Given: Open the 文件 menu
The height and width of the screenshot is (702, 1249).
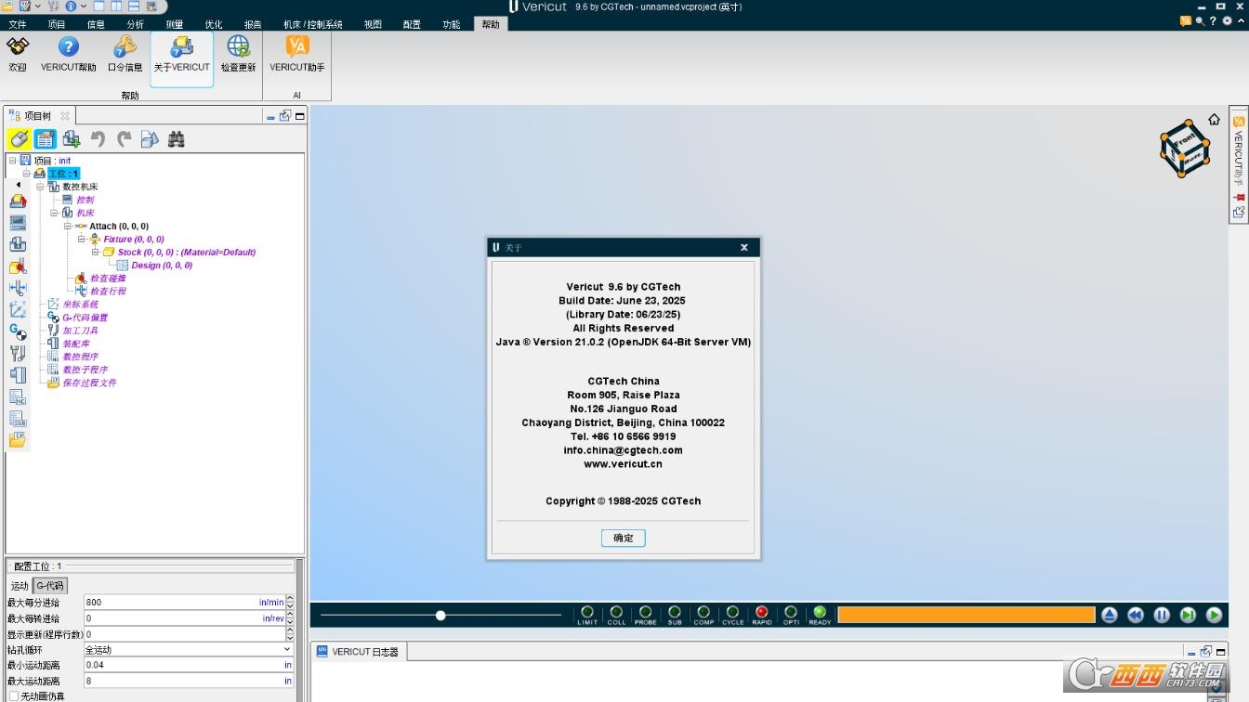Looking at the screenshot, I should tap(18, 24).
